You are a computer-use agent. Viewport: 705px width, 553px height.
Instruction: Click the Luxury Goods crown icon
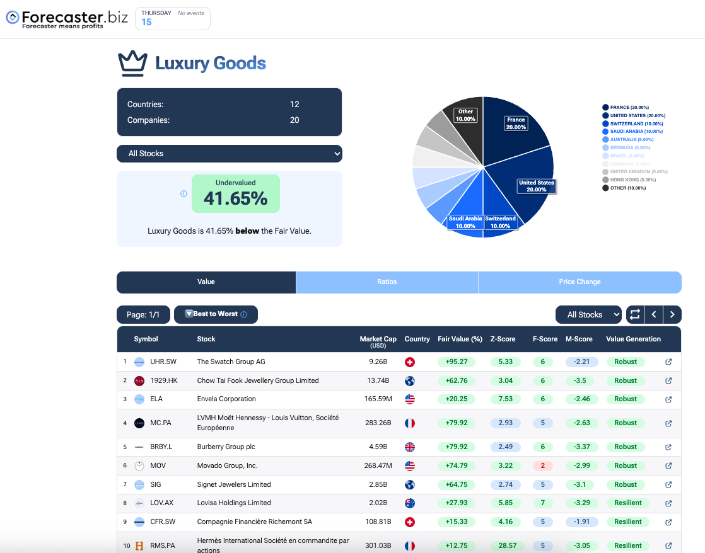tap(132, 64)
